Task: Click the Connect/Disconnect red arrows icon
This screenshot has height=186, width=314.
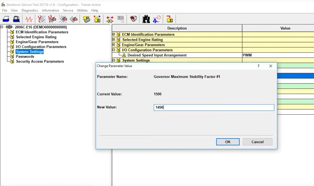Action: coord(110,19)
